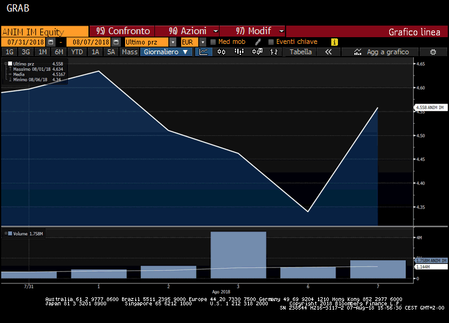Open the start date calendar picker
449x323 pixels.
point(51,42)
